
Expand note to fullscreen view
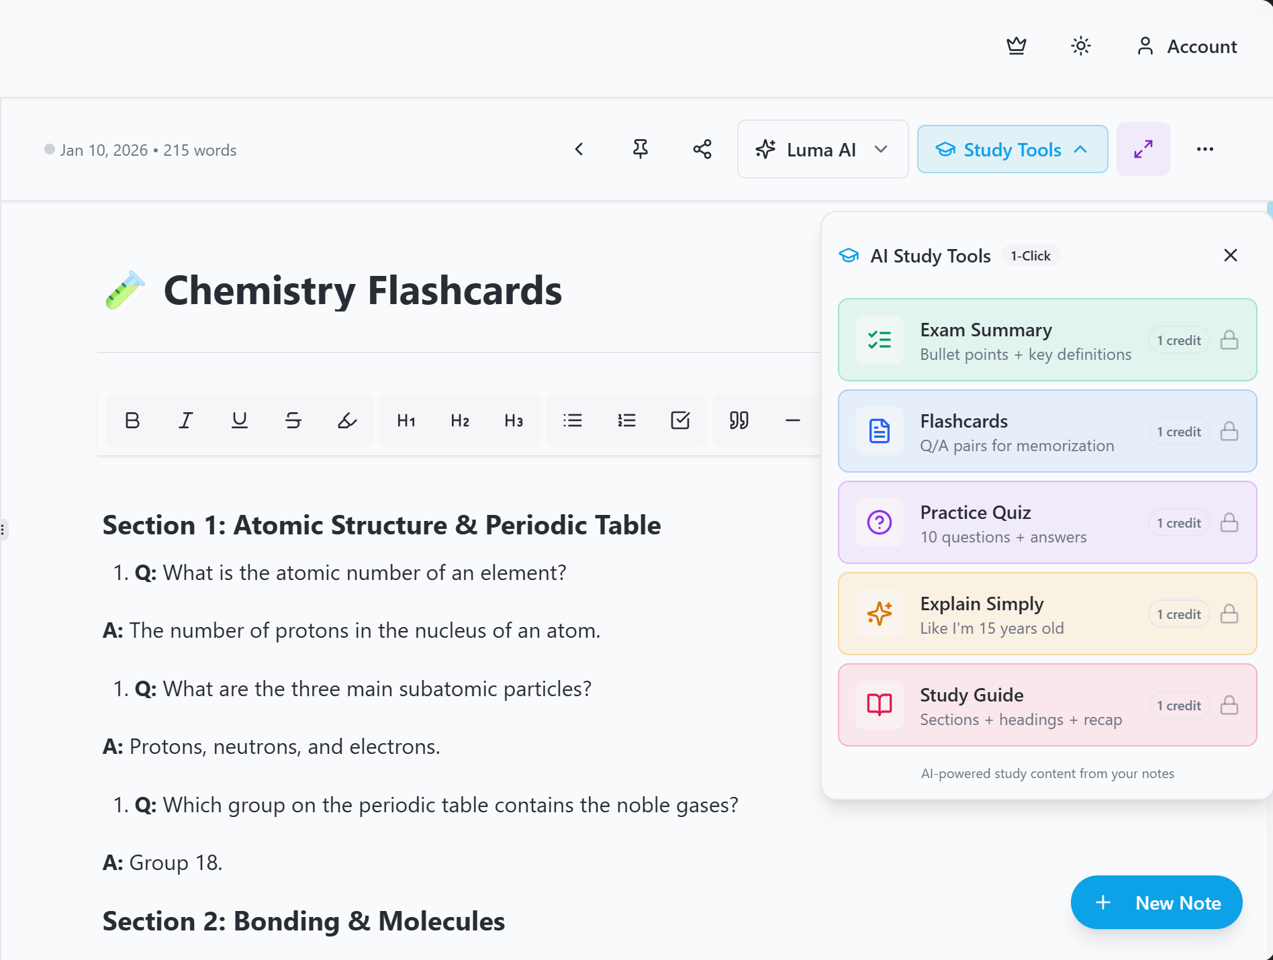(x=1143, y=149)
